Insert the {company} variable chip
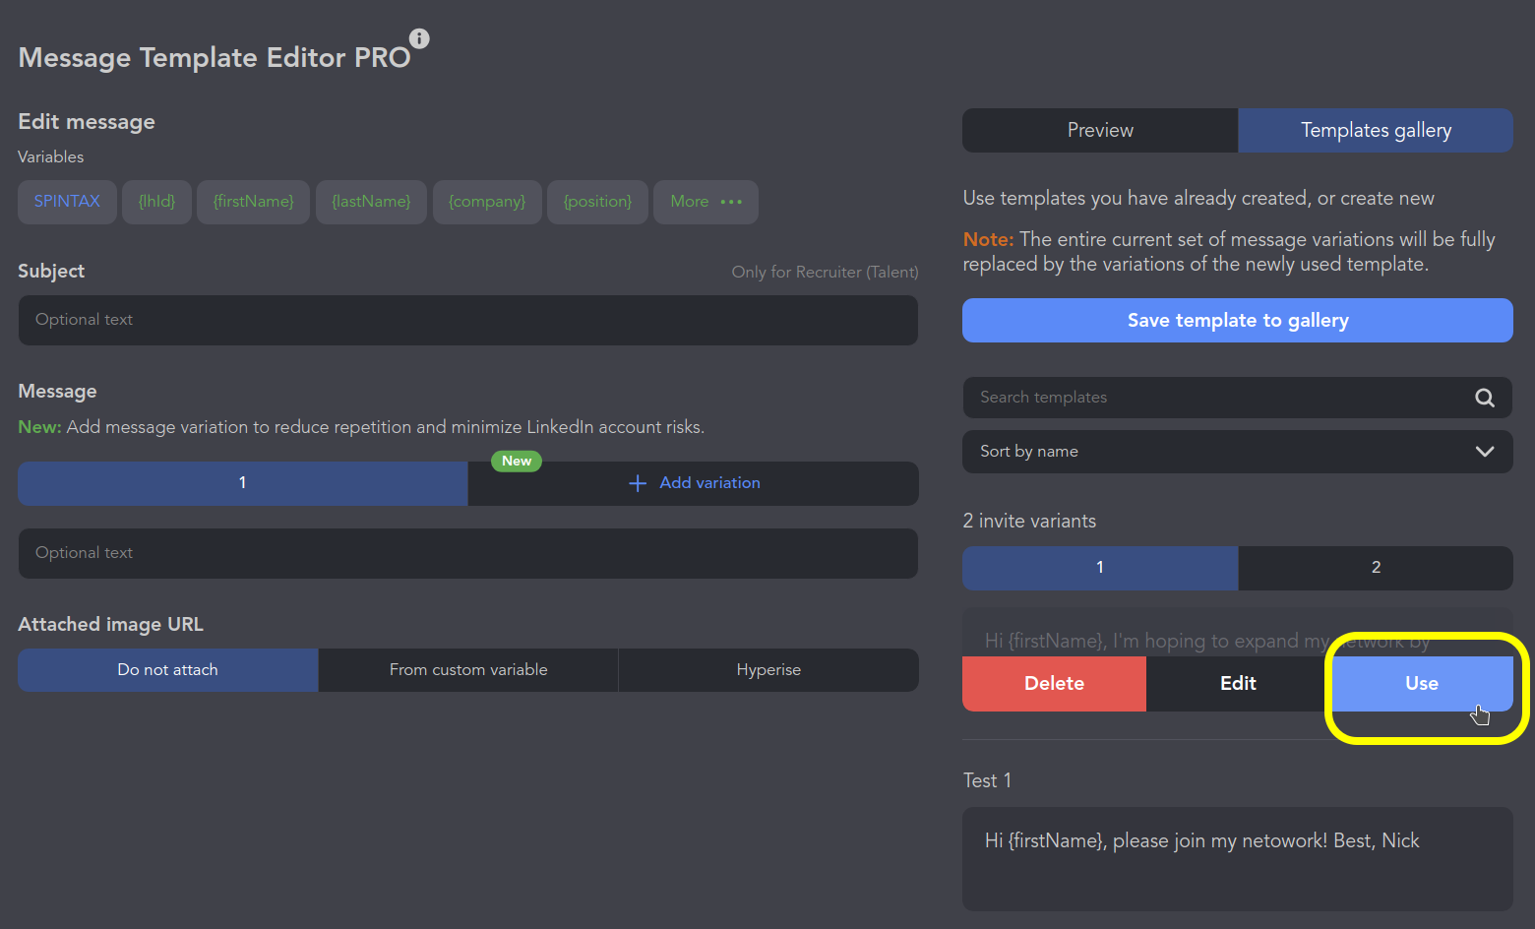 (x=487, y=202)
